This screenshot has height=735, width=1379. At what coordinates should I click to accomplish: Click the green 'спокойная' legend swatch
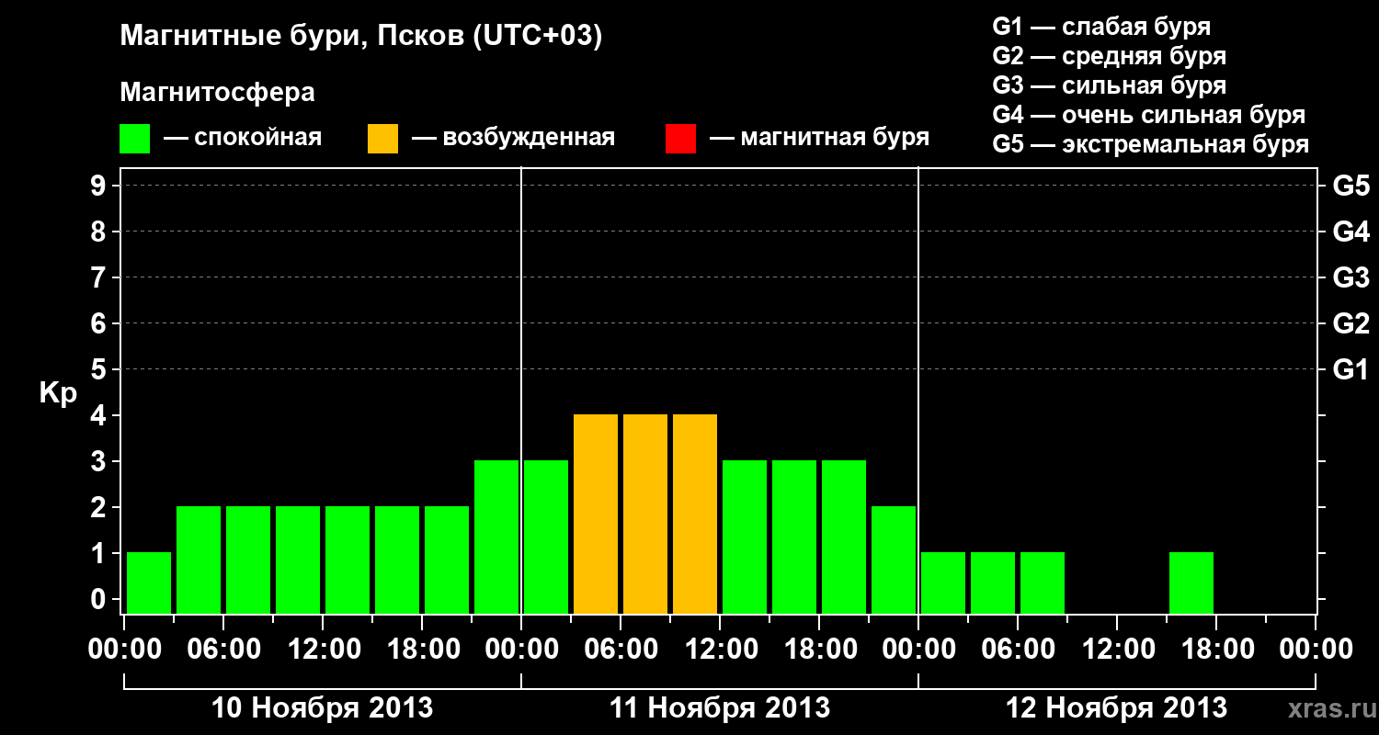pyautogui.click(x=134, y=139)
